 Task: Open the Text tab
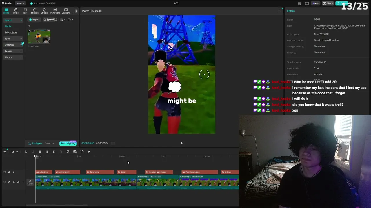point(25,11)
